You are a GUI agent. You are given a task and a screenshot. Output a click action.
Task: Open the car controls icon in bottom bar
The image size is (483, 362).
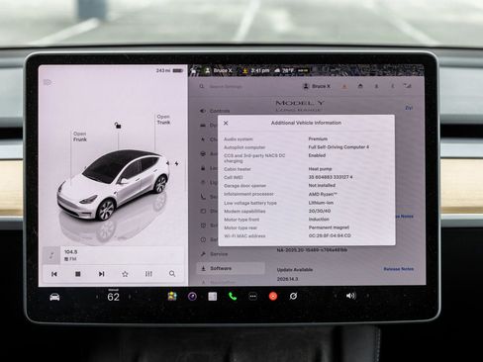(54, 297)
